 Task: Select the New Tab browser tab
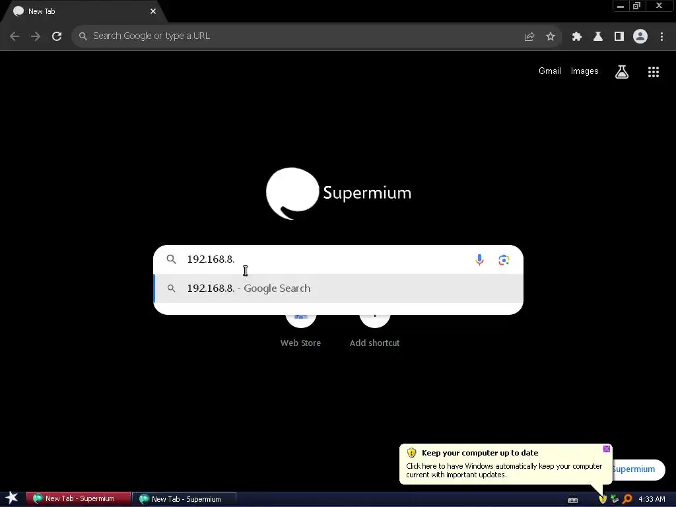82,11
